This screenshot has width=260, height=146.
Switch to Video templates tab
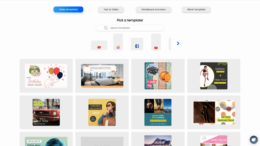click(68, 10)
